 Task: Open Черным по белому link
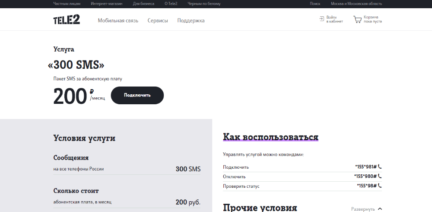pos(204,4)
